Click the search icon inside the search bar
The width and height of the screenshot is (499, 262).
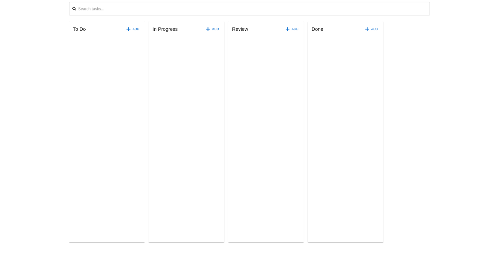(x=74, y=8)
